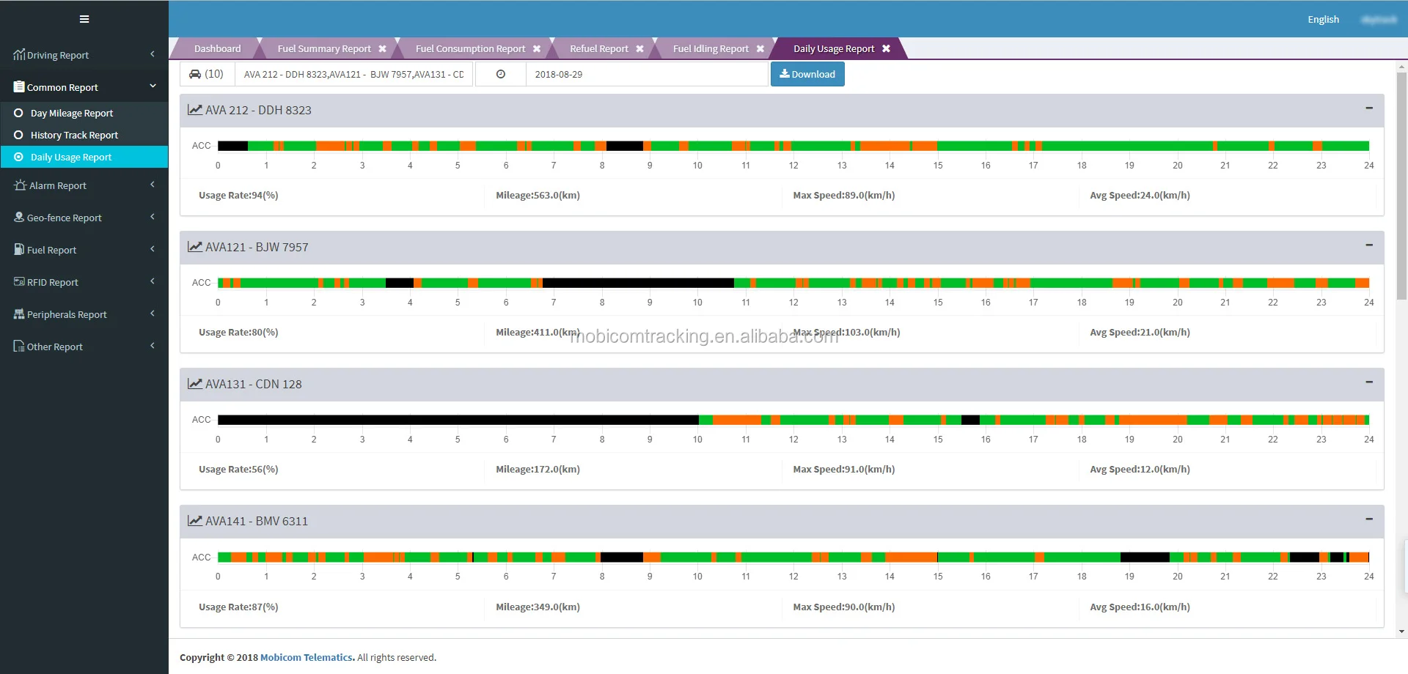Click the chart icon beside AVA121 - BJW 7957

point(194,247)
